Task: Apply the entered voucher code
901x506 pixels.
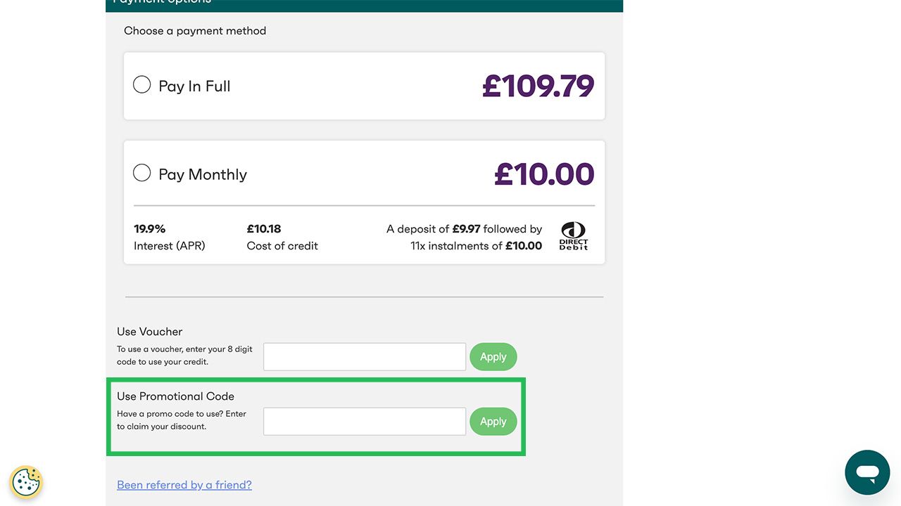Action: pyautogui.click(x=493, y=357)
